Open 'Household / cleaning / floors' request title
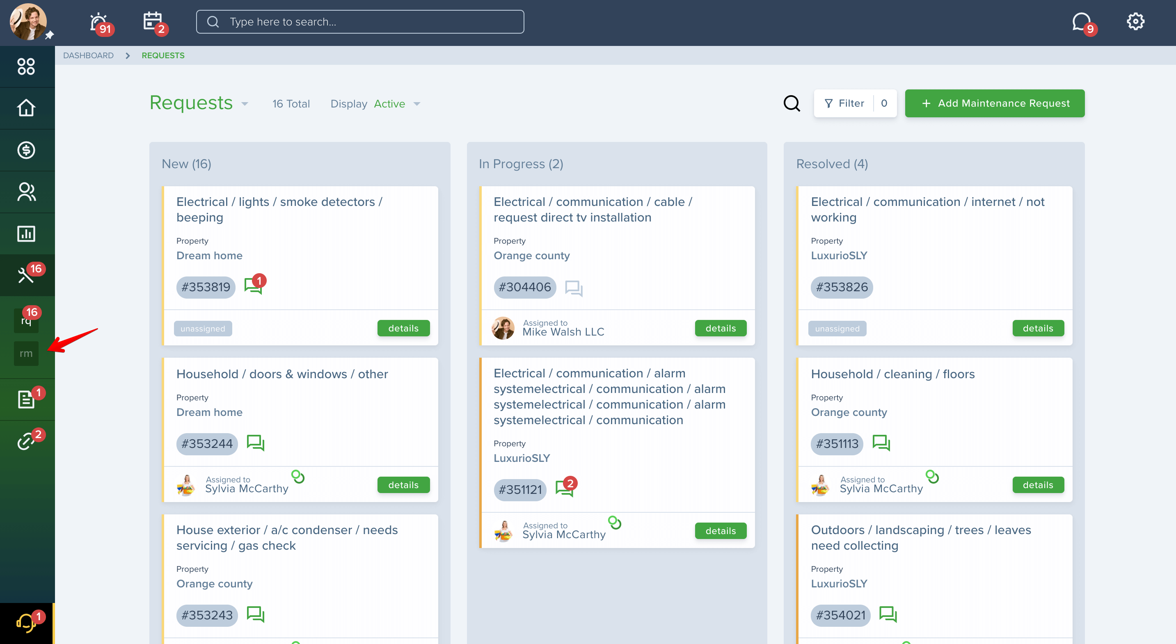Image resolution: width=1176 pixels, height=644 pixels. [892, 374]
